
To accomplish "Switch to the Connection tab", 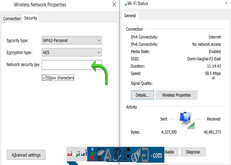I will [x=12, y=19].
